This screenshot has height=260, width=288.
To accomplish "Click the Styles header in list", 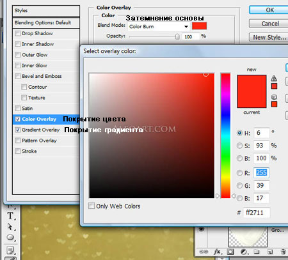I will point(46,11).
